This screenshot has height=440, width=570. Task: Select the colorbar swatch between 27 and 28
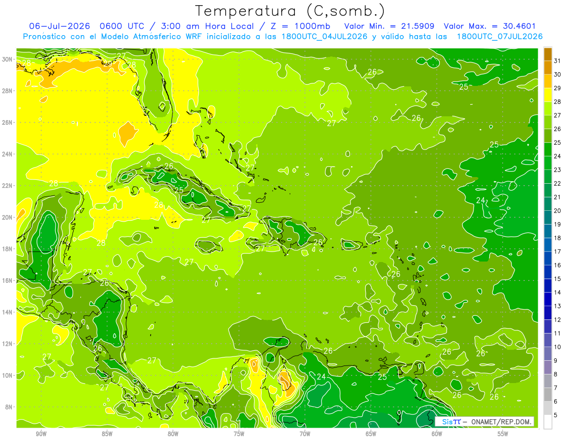click(548, 109)
